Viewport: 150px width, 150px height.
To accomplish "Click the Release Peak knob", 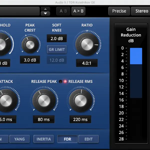I will 43,100.
